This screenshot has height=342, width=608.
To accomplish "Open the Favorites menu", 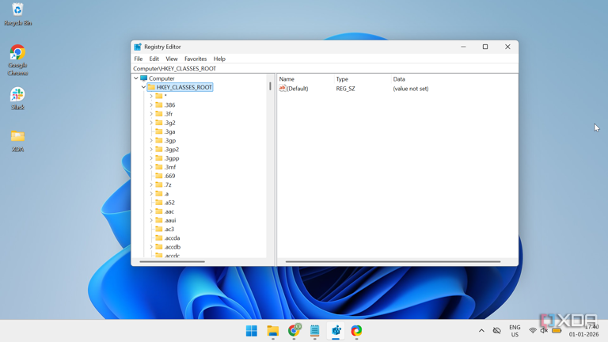I will 196,59.
